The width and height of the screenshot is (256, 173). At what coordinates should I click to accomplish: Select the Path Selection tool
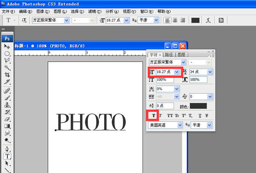(x=7, y=163)
